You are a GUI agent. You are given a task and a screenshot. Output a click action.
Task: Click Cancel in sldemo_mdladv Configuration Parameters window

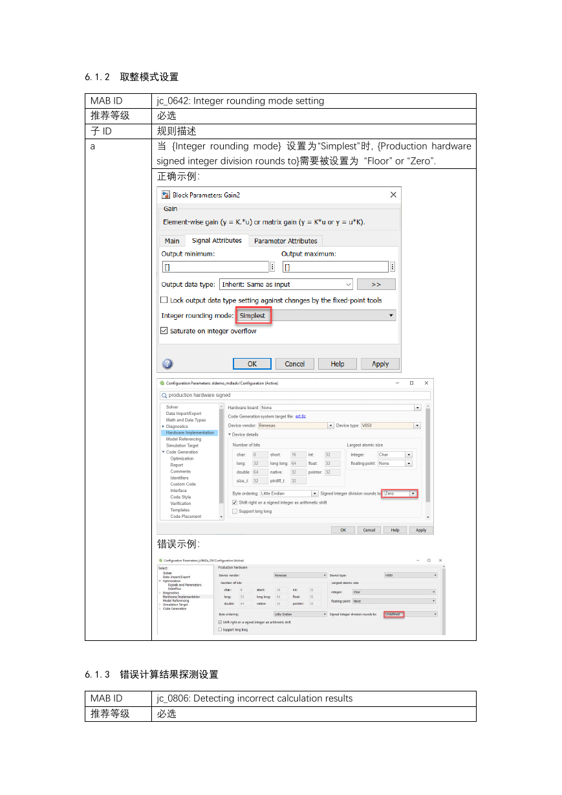[369, 530]
